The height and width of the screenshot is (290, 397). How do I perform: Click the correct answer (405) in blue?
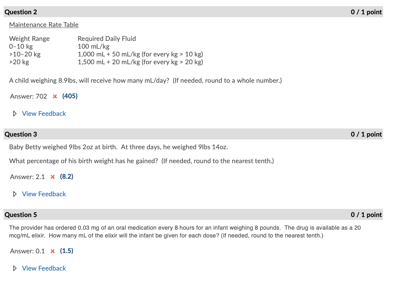[x=70, y=96]
